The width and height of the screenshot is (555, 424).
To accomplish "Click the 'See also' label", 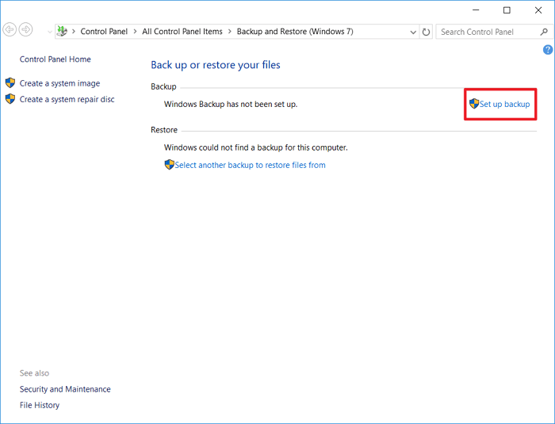I will click(x=34, y=373).
